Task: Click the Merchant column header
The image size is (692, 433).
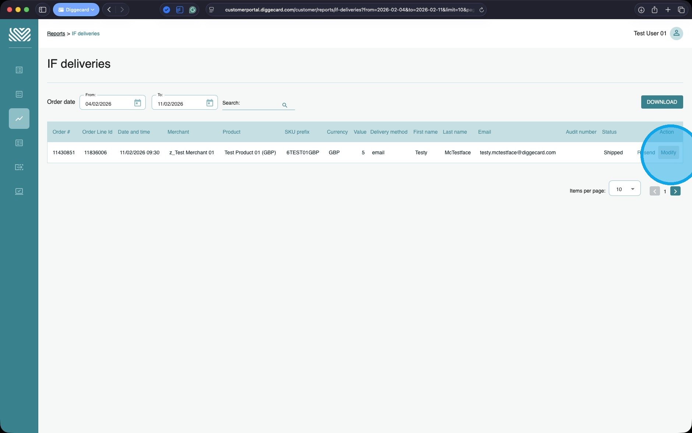Action: pyautogui.click(x=178, y=132)
